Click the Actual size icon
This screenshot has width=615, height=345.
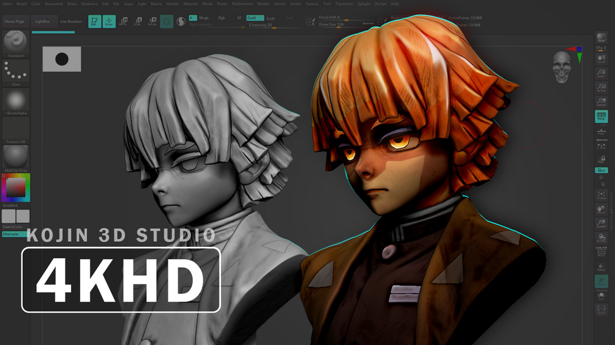[x=602, y=87]
